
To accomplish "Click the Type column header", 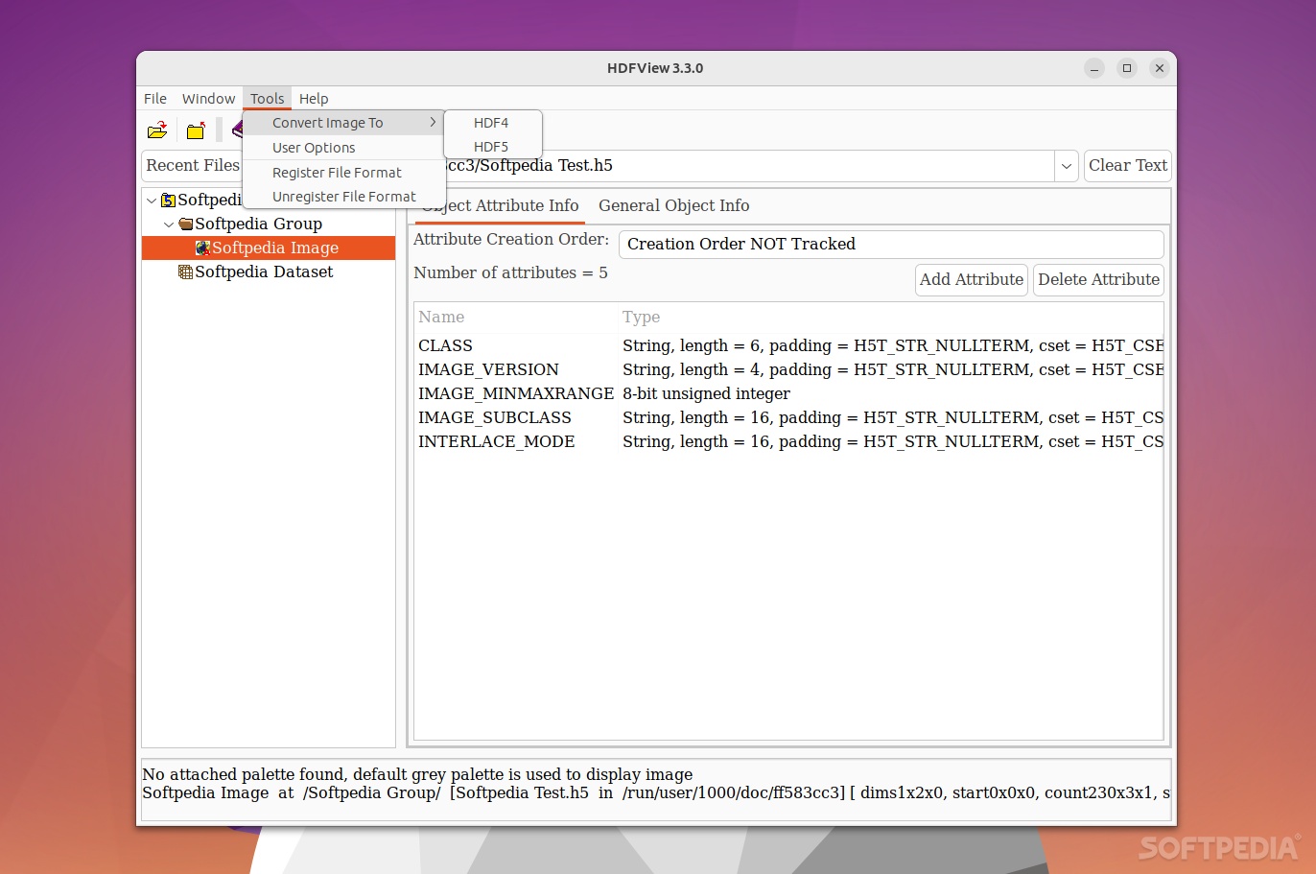I will [891, 317].
